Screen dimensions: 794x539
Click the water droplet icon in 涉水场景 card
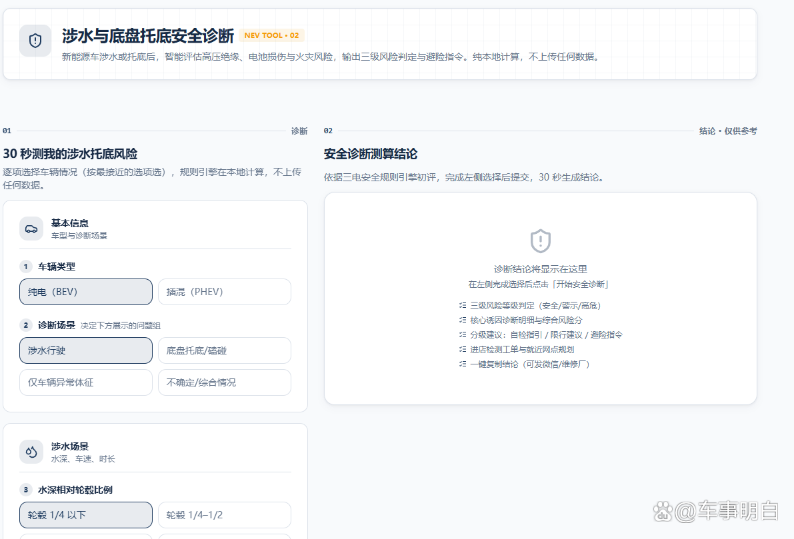(31, 452)
